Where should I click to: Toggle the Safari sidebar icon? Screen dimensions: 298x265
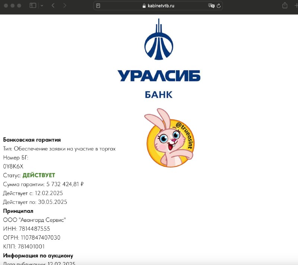click(x=33, y=6)
